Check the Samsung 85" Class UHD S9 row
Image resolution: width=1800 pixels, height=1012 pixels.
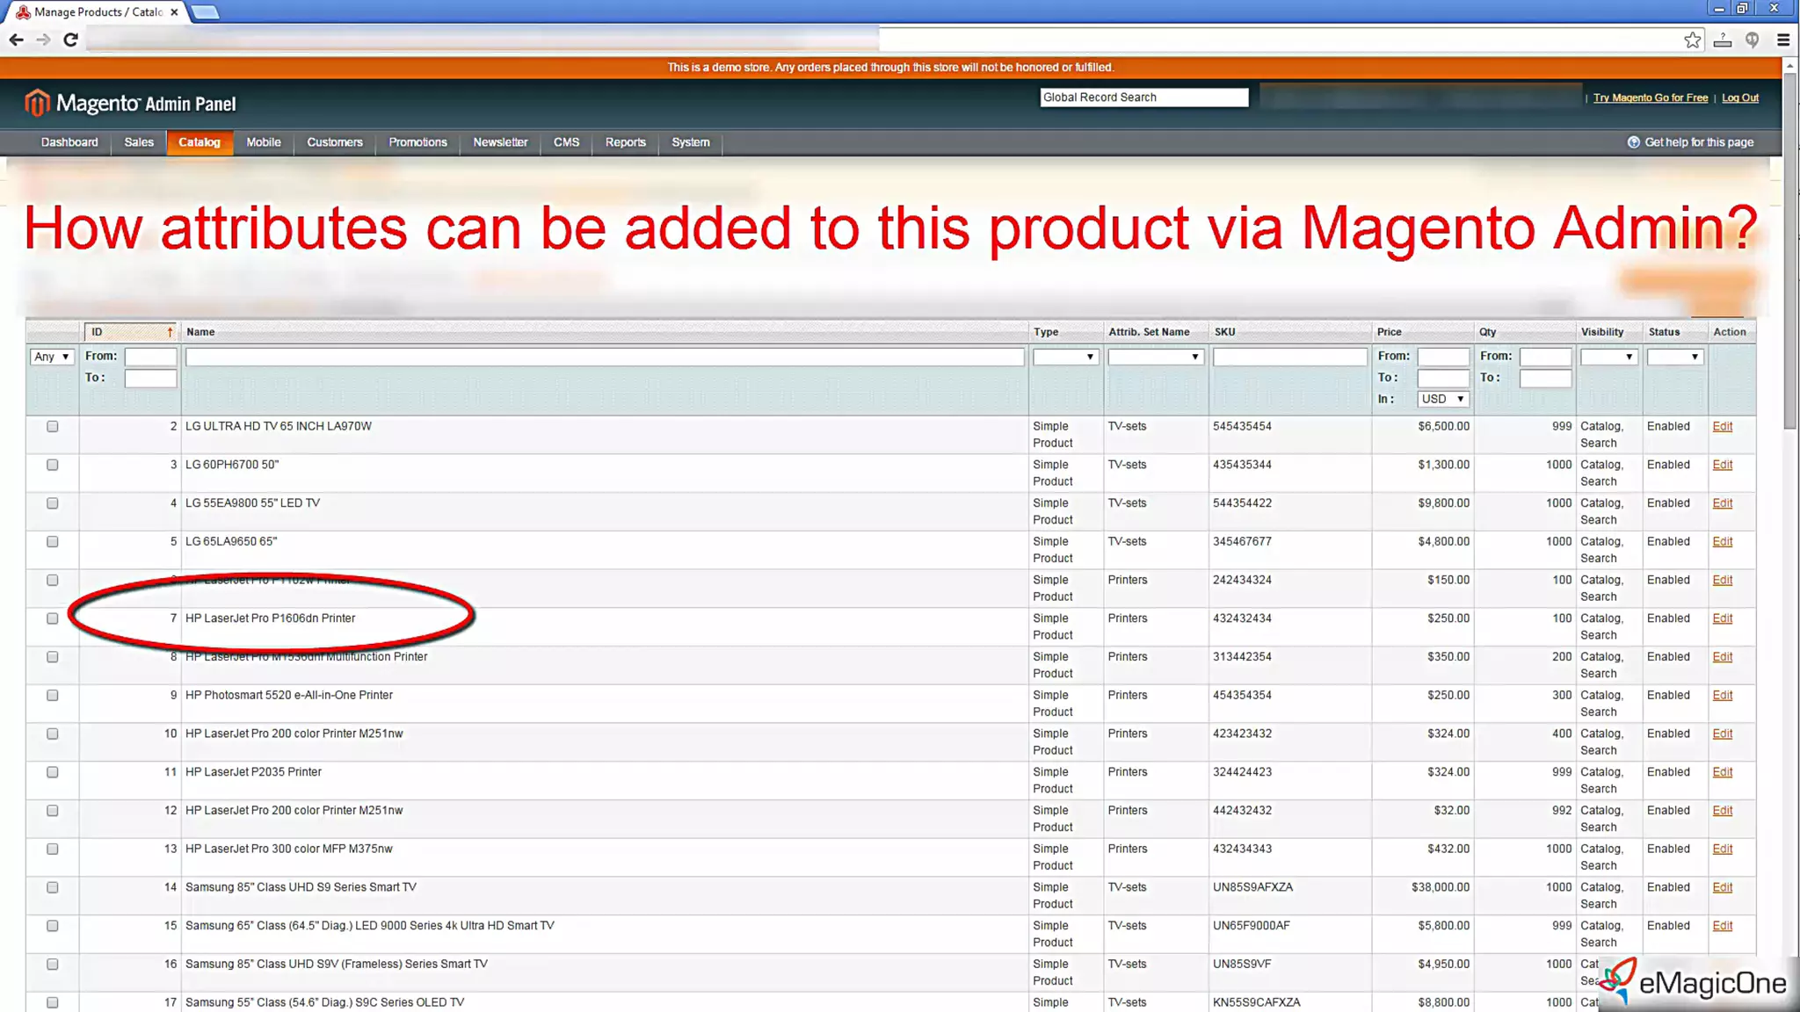click(53, 887)
